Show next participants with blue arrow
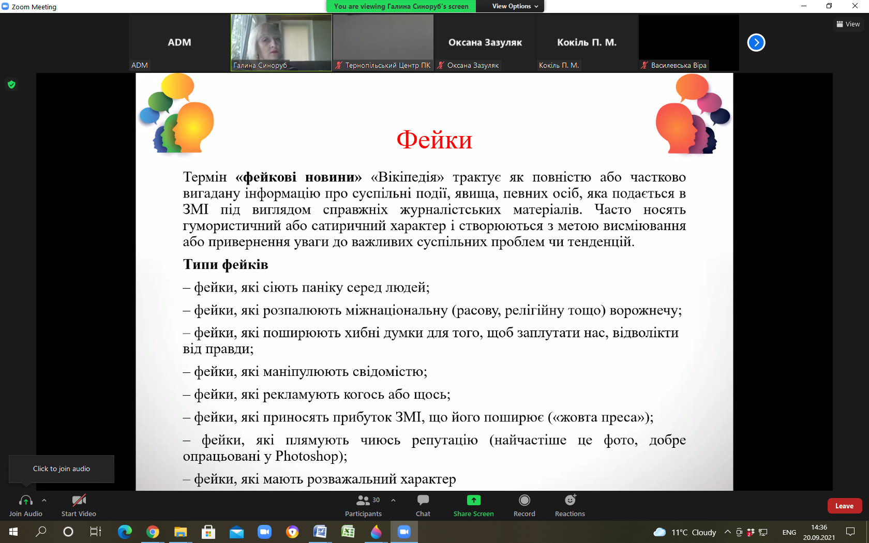The height and width of the screenshot is (543, 869). [756, 42]
